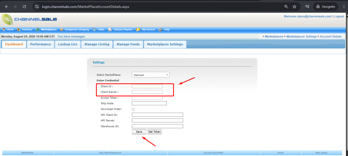
Task: Switch to the Manage Listing tab
Action: 97,44
